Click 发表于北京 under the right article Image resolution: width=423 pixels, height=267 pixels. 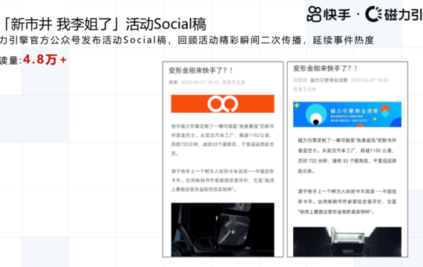coord(304,89)
